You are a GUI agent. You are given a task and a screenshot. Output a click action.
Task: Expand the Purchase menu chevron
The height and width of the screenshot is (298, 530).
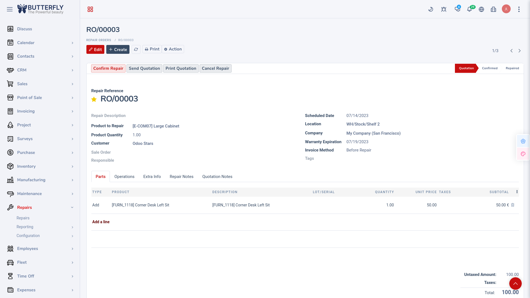tap(72, 153)
